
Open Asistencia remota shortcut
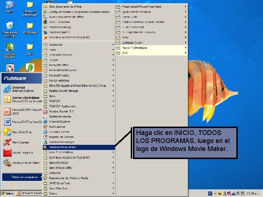tap(79, 116)
